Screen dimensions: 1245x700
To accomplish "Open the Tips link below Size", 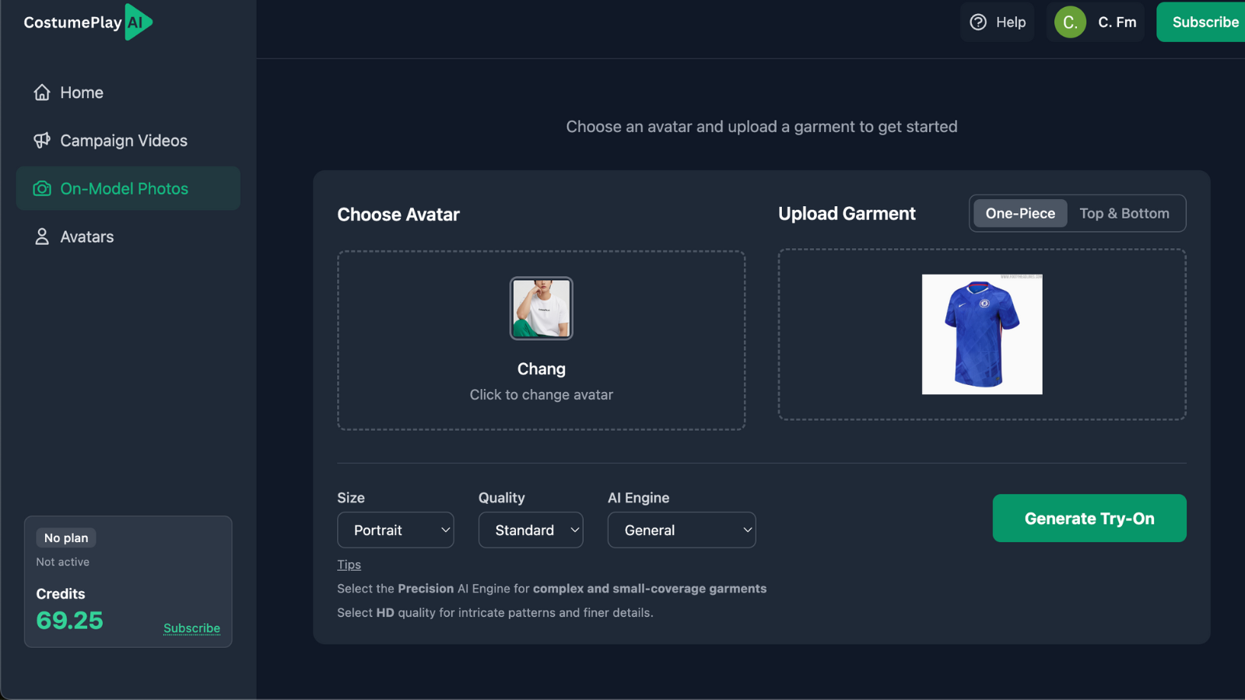I will pyautogui.click(x=349, y=565).
